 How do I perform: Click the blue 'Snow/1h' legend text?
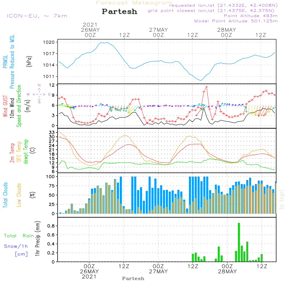pyautogui.click(x=16, y=246)
